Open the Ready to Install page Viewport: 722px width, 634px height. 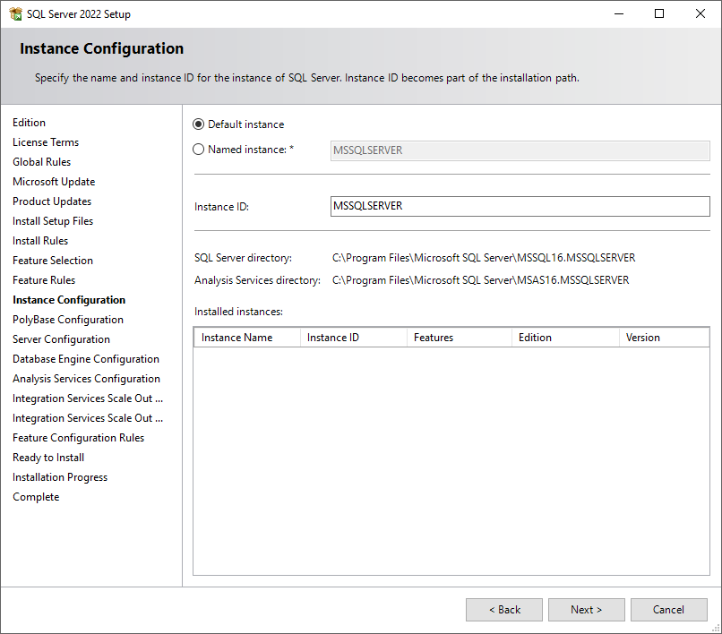47,457
